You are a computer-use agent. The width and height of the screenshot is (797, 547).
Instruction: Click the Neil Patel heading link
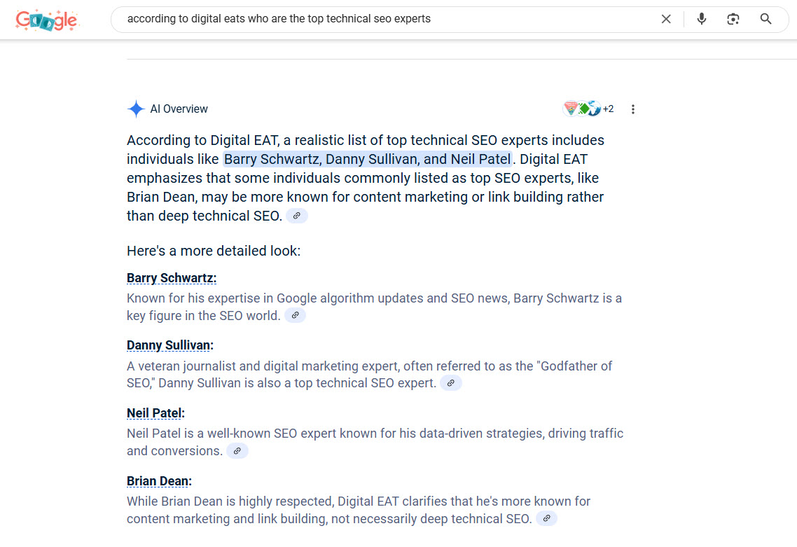click(x=155, y=413)
